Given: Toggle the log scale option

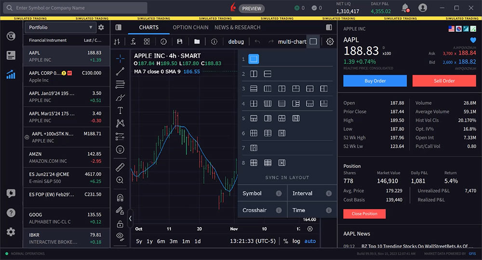Looking at the screenshot, I should click(296, 241).
